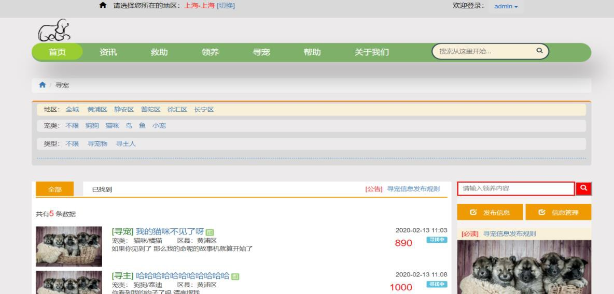Filter region by 普陀区

coord(151,109)
